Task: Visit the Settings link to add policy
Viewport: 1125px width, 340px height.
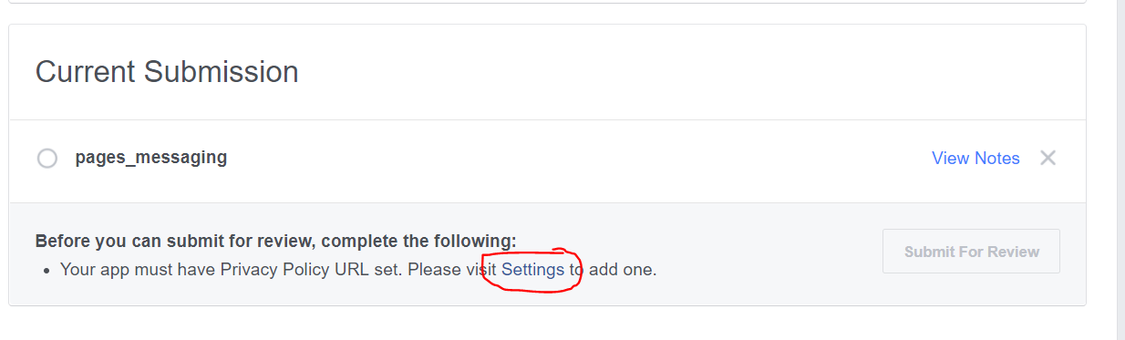Action: click(x=532, y=269)
